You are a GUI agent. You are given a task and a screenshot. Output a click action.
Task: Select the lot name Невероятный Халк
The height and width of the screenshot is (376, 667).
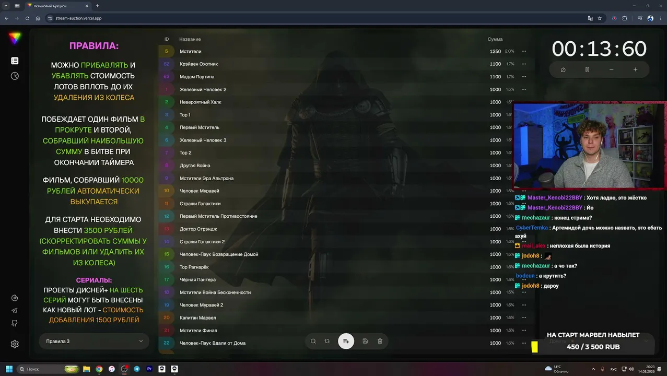(201, 102)
